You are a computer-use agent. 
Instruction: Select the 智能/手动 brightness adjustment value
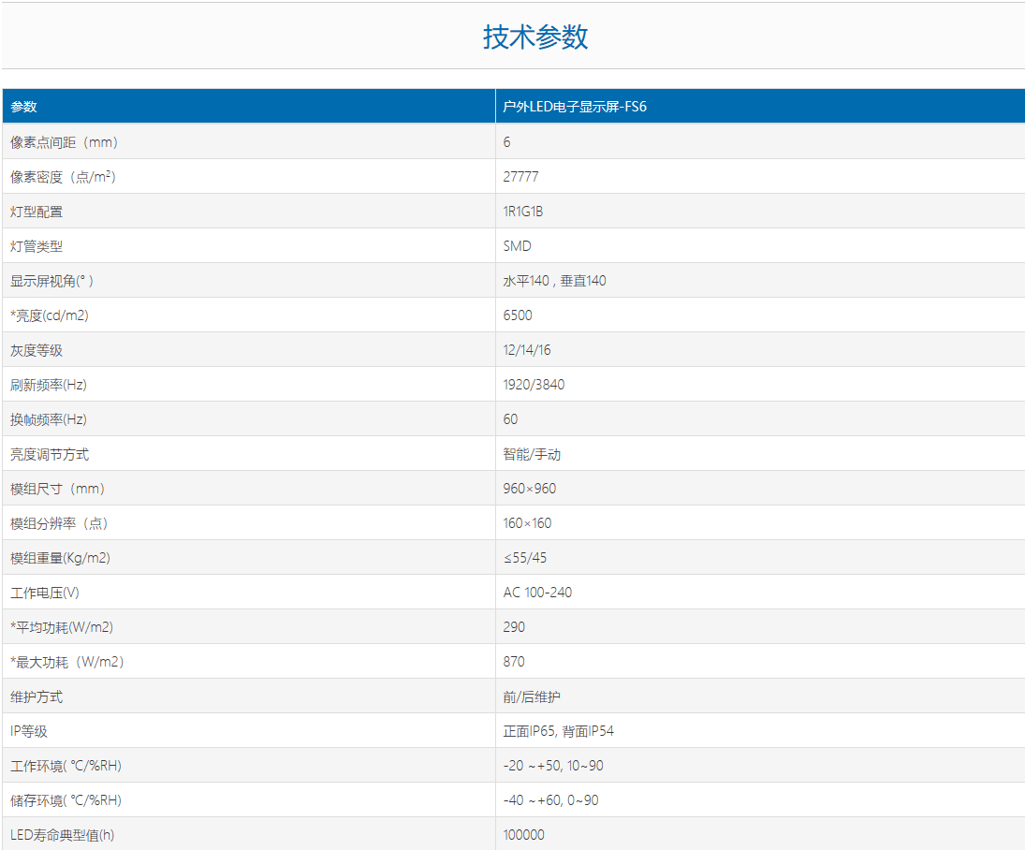coord(532,454)
